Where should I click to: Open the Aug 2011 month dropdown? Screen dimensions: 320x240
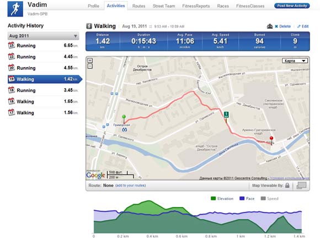43,36
